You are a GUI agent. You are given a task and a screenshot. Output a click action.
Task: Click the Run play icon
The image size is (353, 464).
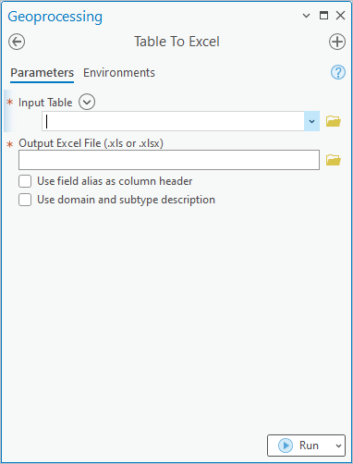tap(286, 446)
